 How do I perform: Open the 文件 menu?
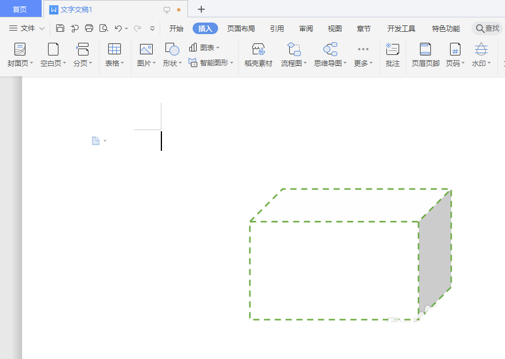(x=26, y=28)
